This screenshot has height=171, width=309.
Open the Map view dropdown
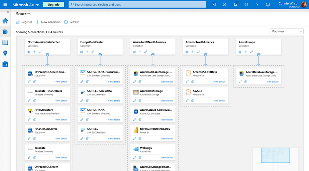tap(286, 31)
